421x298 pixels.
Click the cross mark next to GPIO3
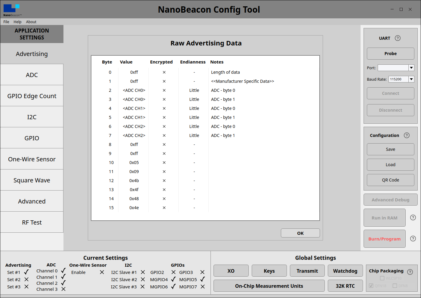point(202,272)
